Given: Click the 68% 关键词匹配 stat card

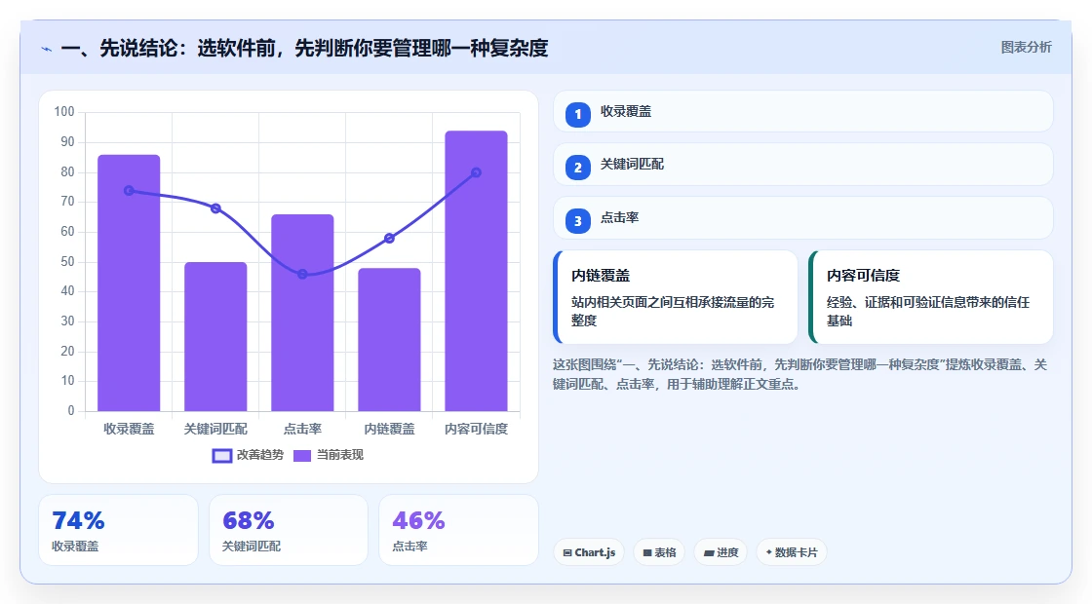Looking at the screenshot, I should pos(289,530).
